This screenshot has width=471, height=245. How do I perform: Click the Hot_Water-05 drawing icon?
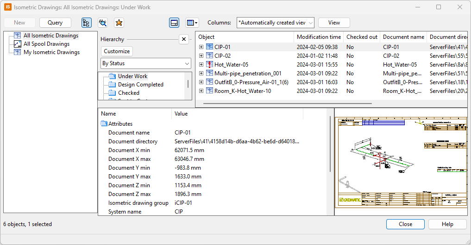(x=209, y=65)
